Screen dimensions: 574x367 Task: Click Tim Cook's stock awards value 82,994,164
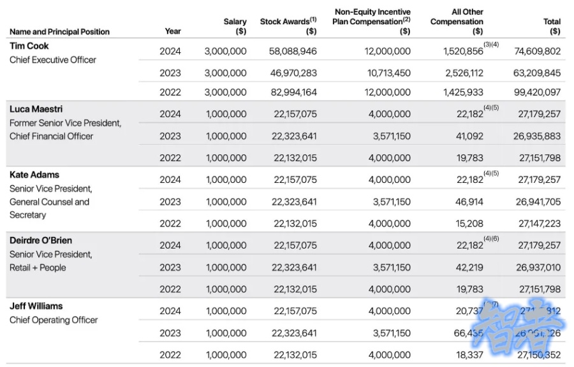click(x=293, y=92)
